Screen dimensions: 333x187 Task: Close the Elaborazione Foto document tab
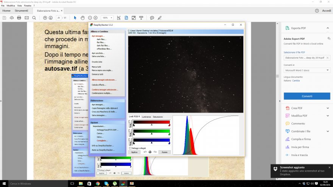point(62,11)
